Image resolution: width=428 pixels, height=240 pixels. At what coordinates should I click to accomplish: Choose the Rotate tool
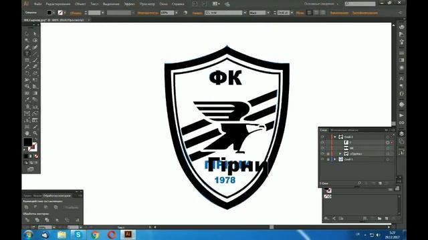click(x=27, y=73)
